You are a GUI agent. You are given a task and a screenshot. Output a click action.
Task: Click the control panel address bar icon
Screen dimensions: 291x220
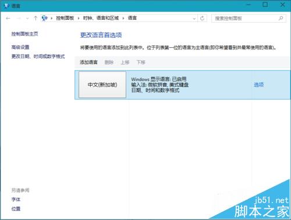tap(45, 18)
